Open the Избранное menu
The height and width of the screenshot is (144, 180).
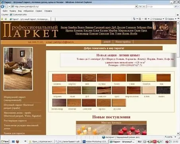[x=29, y=11]
